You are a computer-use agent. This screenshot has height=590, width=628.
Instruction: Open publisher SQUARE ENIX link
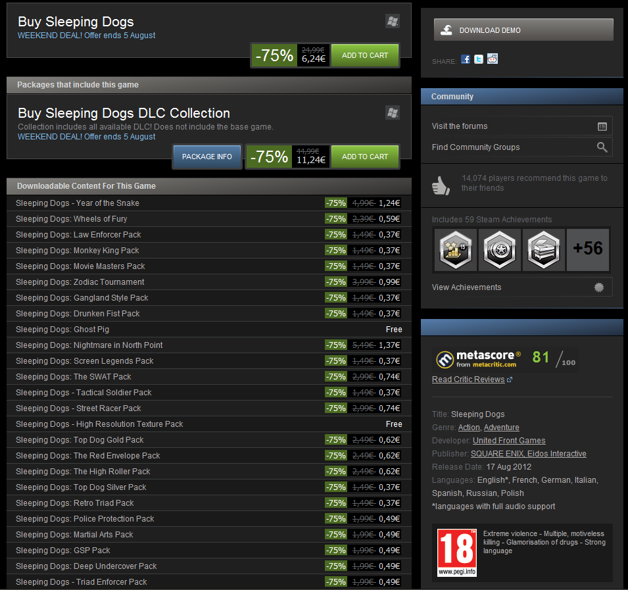497,454
